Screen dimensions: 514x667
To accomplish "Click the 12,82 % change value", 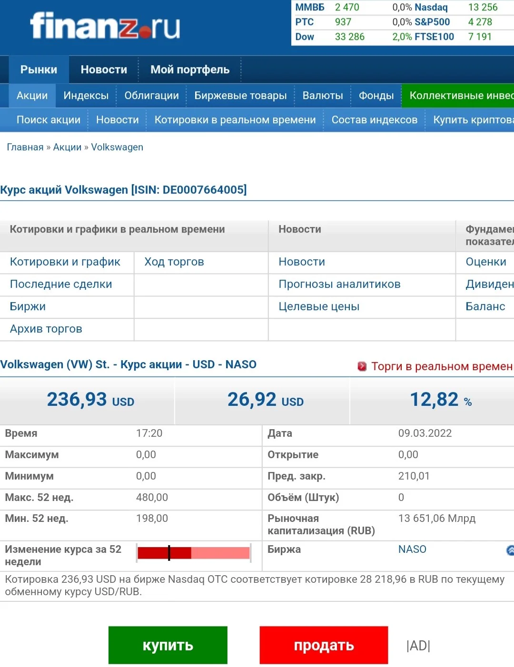I will click(441, 400).
